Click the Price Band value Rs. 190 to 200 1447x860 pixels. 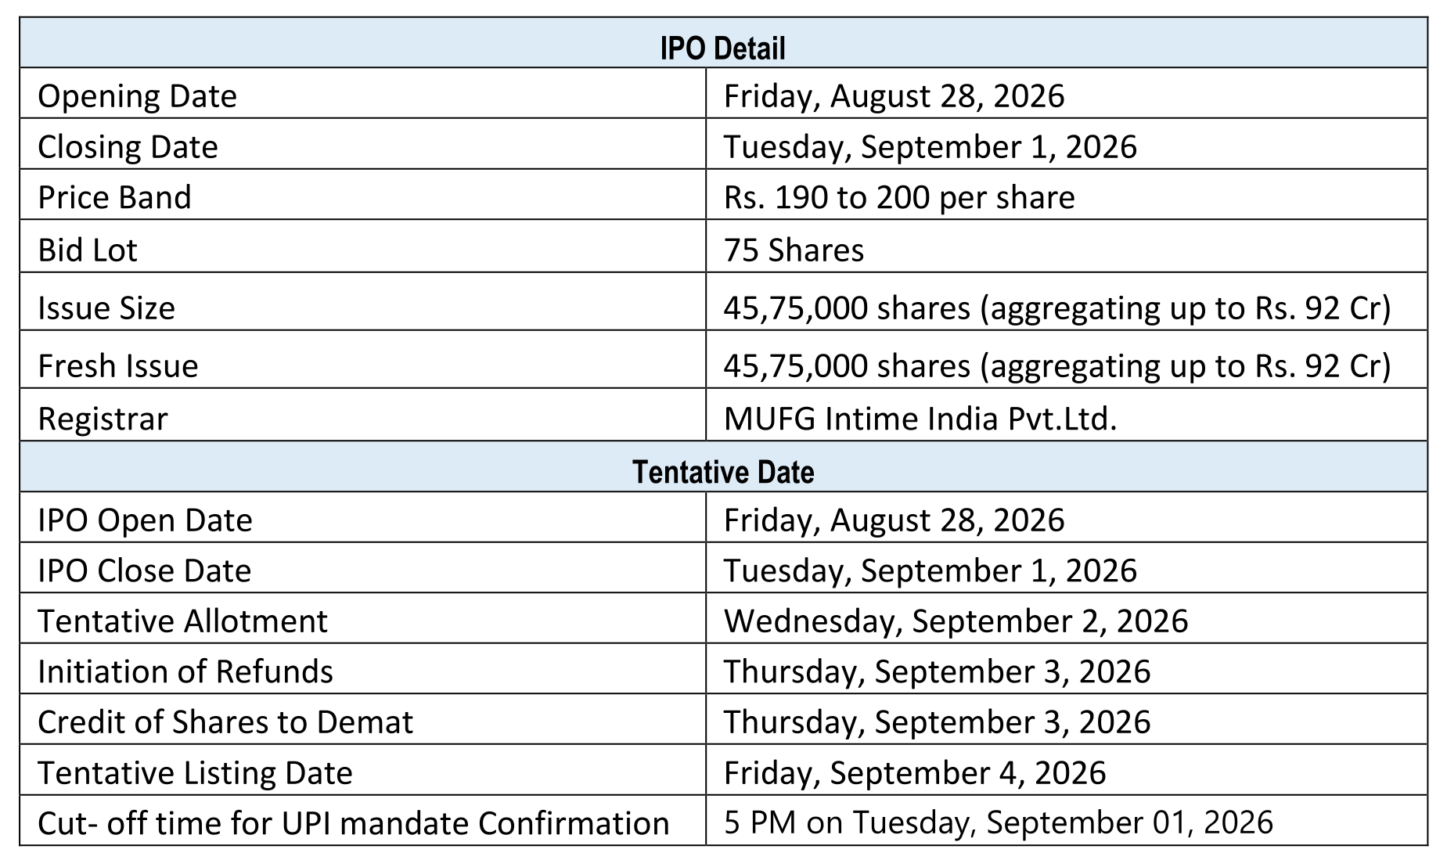coord(898,197)
